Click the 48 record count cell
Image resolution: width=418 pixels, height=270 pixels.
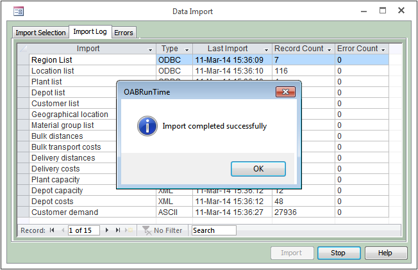tap(303, 202)
